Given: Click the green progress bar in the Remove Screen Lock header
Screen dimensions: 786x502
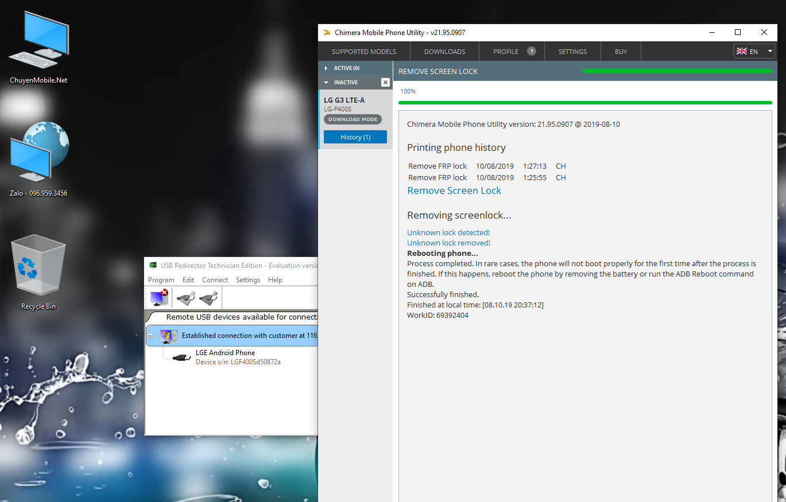Looking at the screenshot, I should [x=677, y=71].
